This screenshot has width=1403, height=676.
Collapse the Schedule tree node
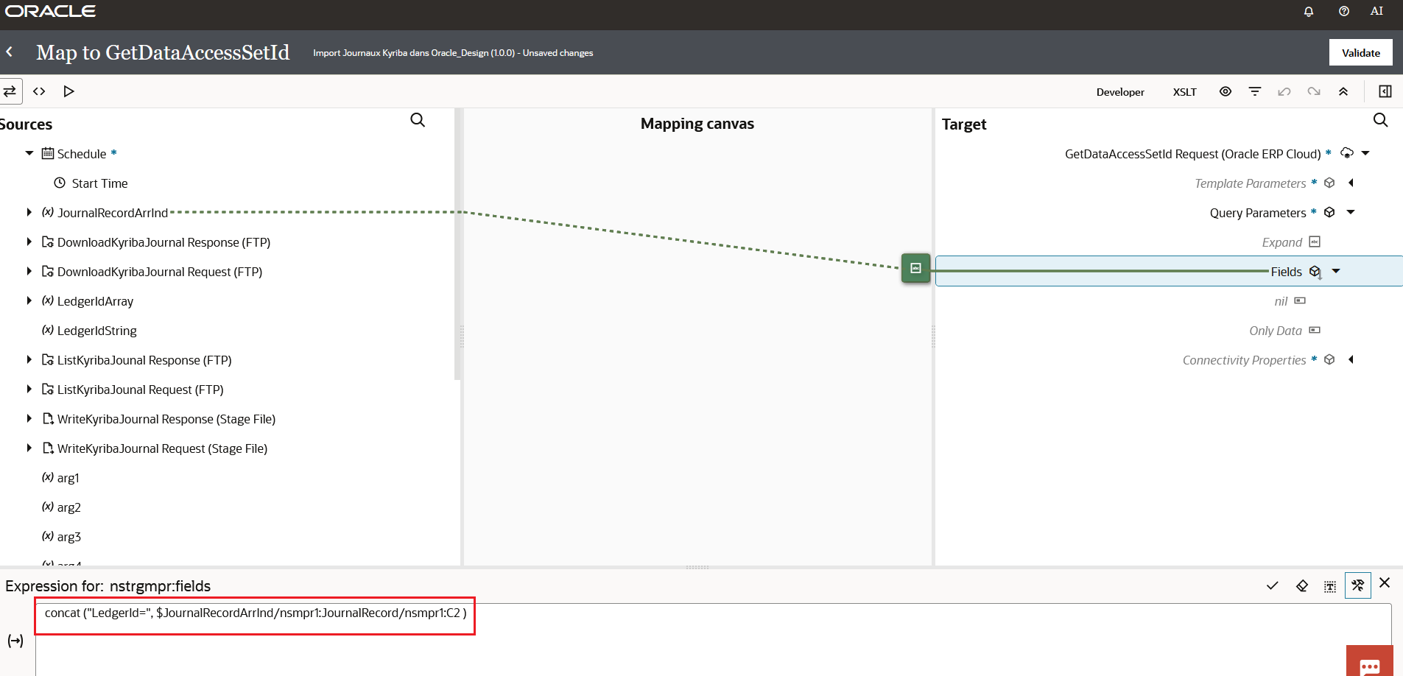point(29,153)
